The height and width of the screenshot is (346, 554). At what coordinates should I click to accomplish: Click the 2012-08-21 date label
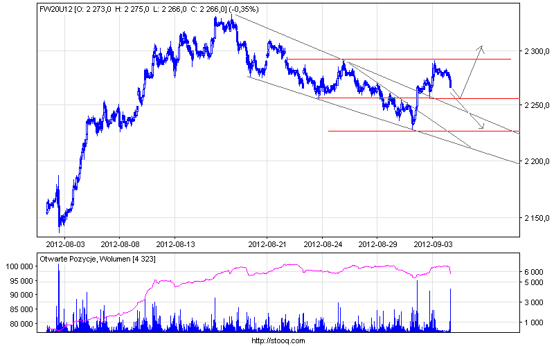[267, 244]
